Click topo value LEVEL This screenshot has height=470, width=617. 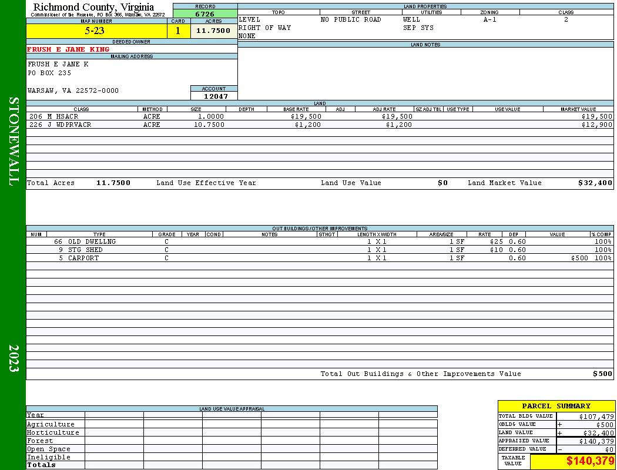tap(250, 19)
